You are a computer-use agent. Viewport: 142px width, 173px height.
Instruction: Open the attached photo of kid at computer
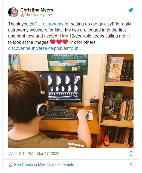pos(71,101)
